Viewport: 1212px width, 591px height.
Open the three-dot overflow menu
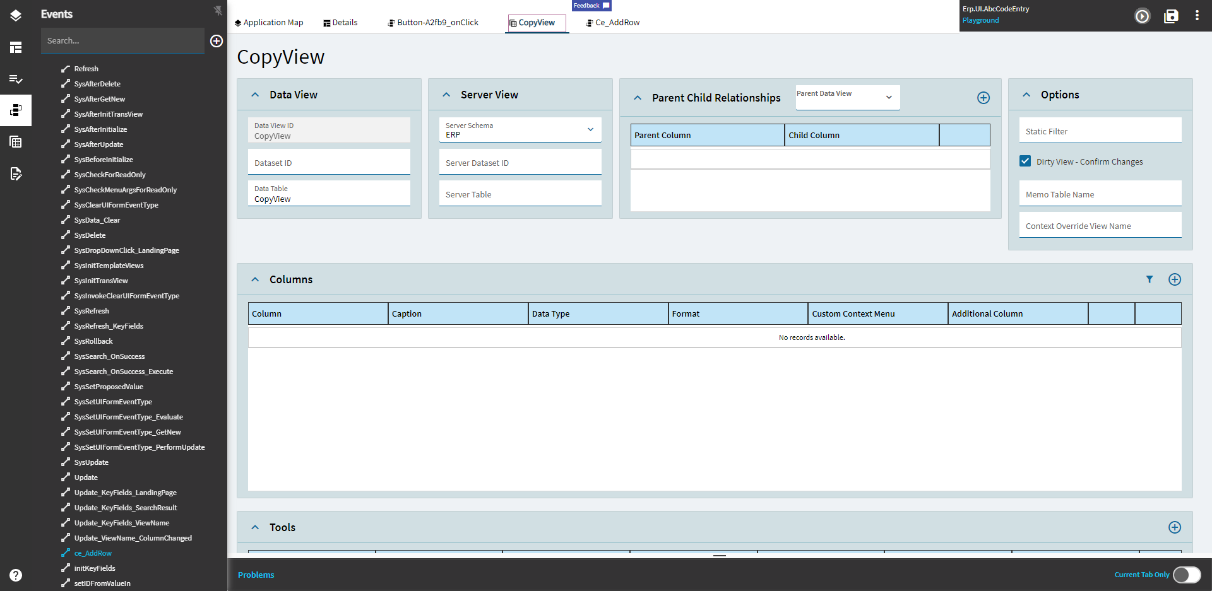click(1197, 16)
